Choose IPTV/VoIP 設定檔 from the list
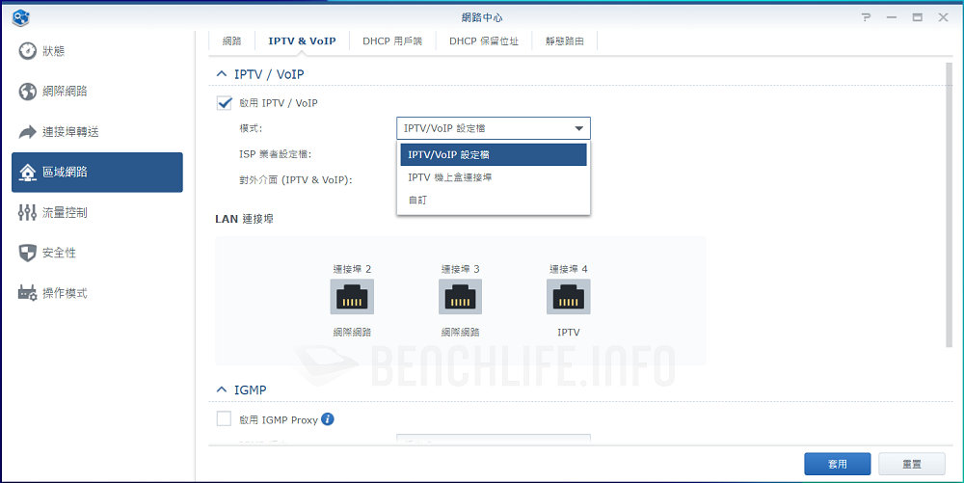Viewport: 964px width, 483px height. [x=493, y=155]
